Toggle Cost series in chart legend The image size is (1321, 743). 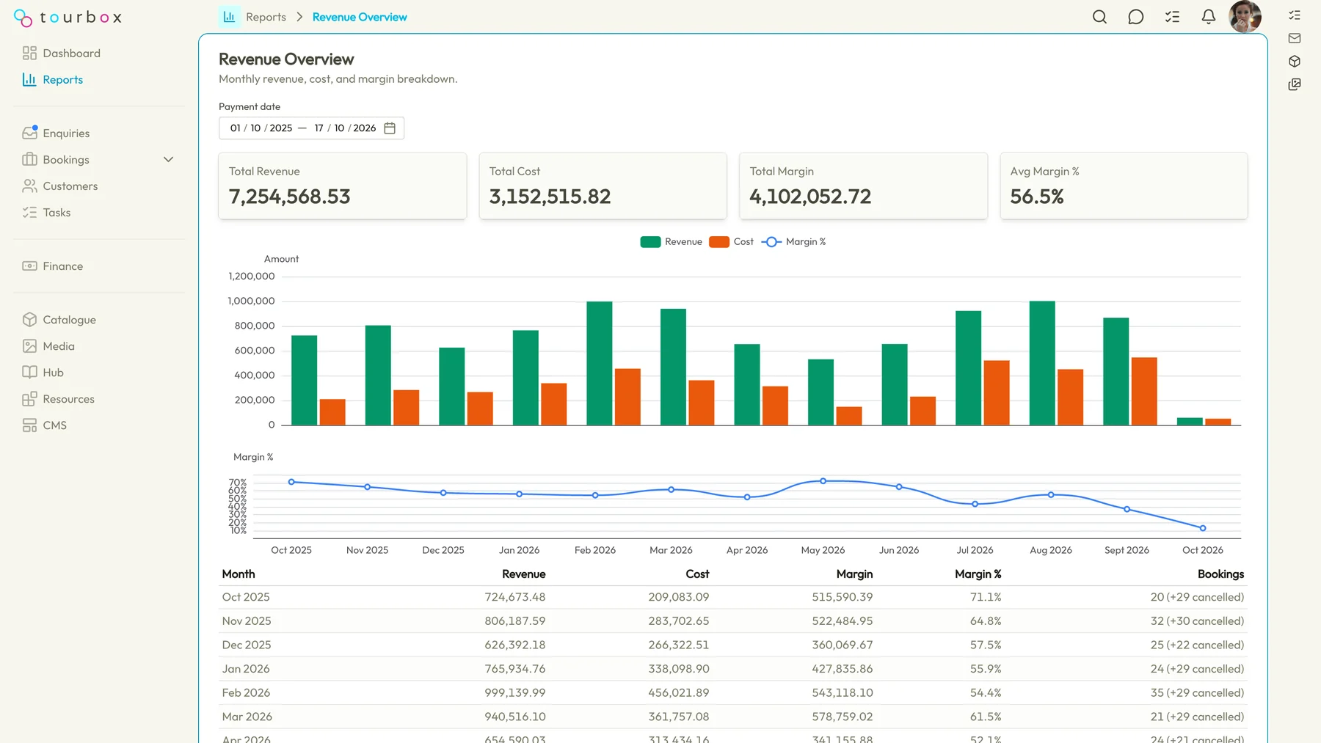pyautogui.click(x=731, y=242)
